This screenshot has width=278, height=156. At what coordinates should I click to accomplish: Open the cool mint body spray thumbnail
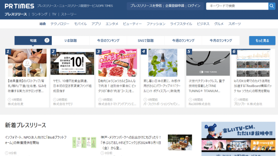(163, 63)
